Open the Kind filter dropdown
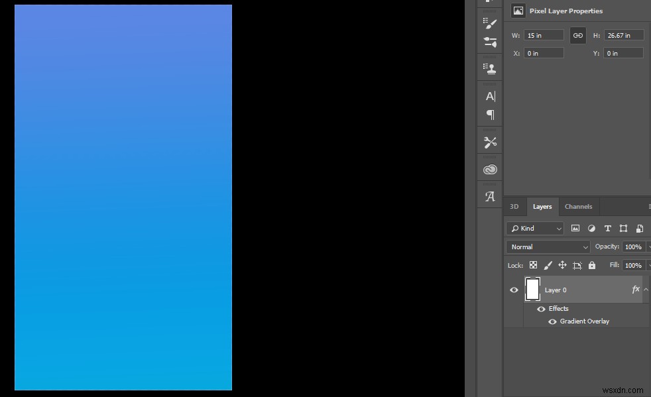This screenshot has height=397, width=651. [x=534, y=228]
